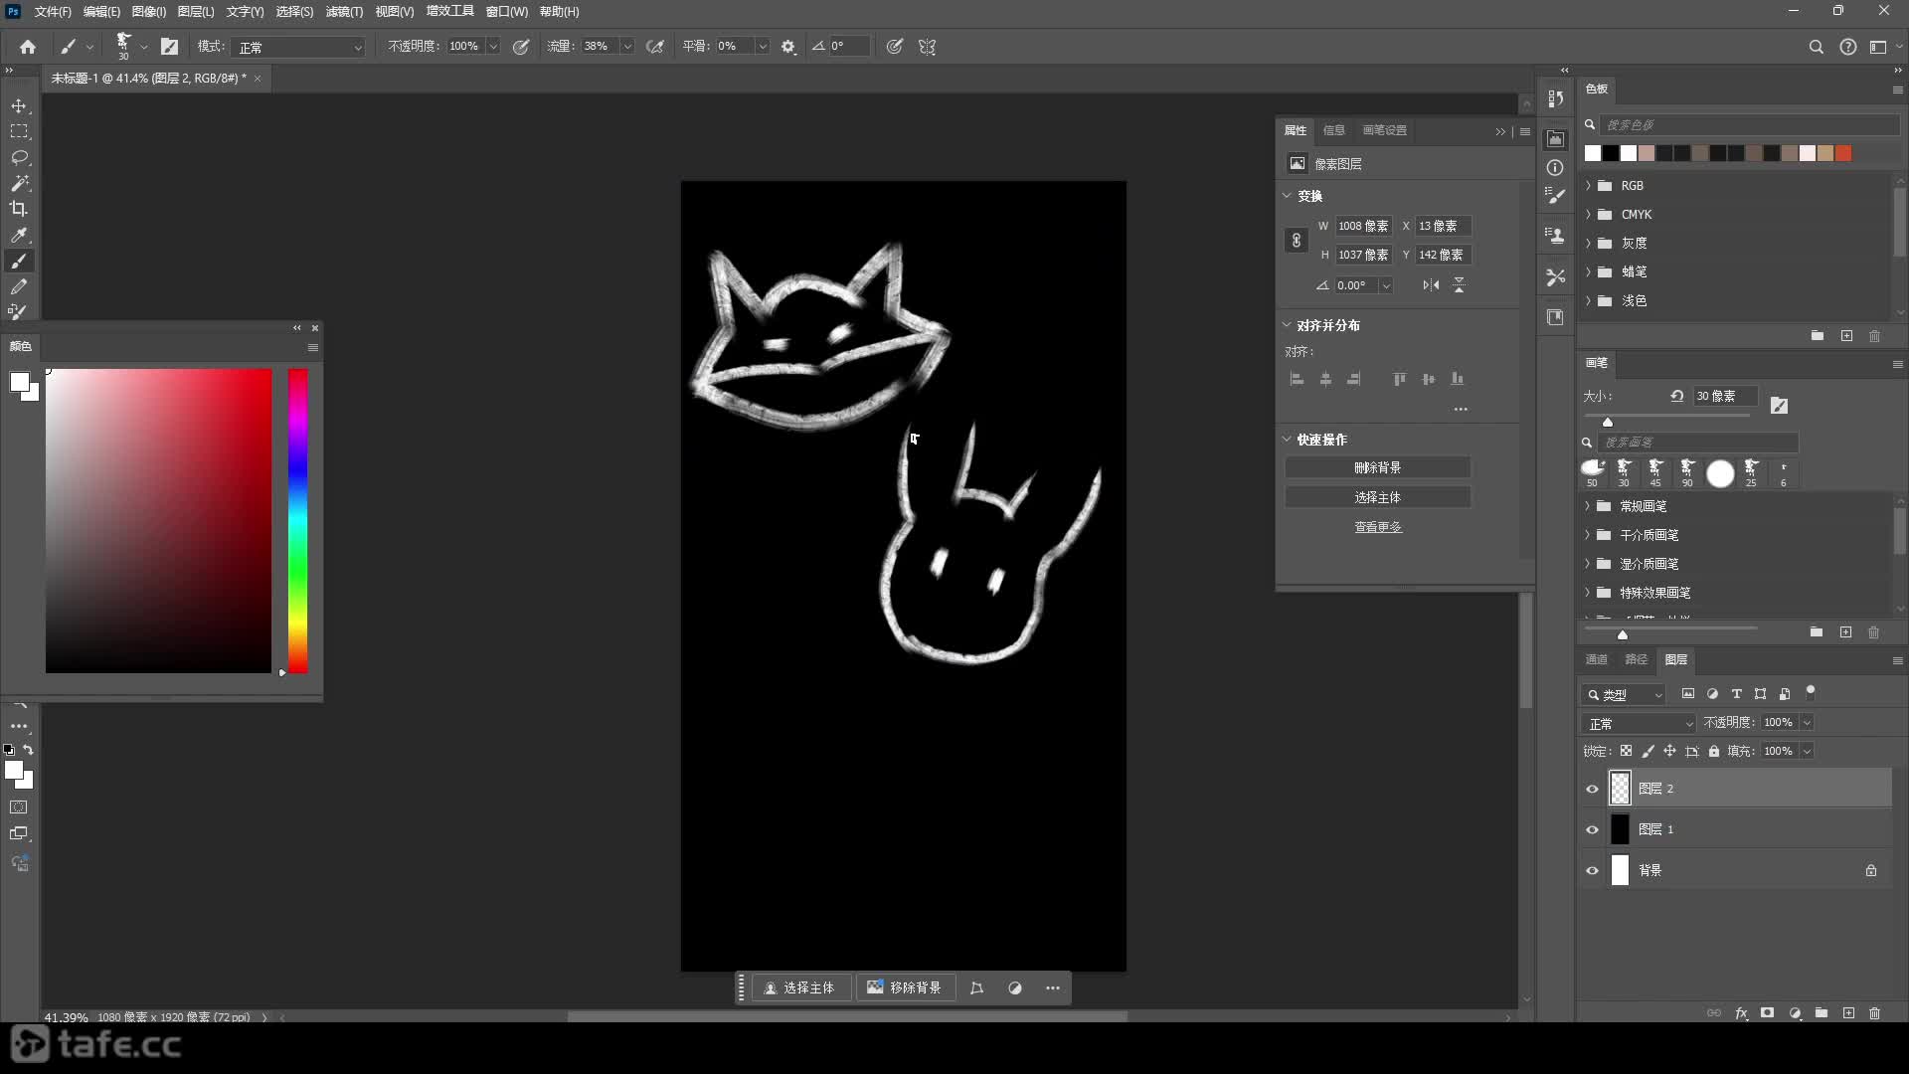This screenshot has width=1909, height=1074.
Task: Expand the RGB swatch folder
Action: pos(1588,186)
